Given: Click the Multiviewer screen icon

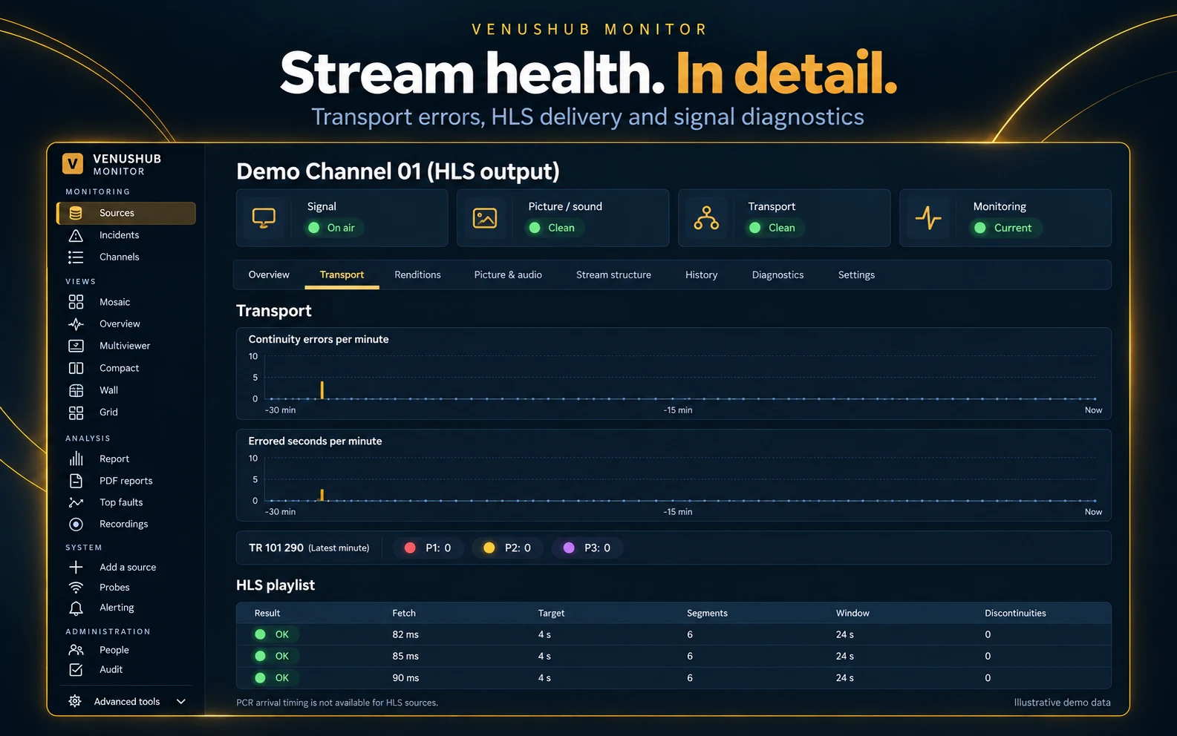Looking at the screenshot, I should click(76, 346).
